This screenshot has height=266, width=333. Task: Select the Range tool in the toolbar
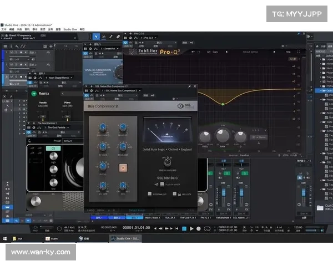coord(104,37)
